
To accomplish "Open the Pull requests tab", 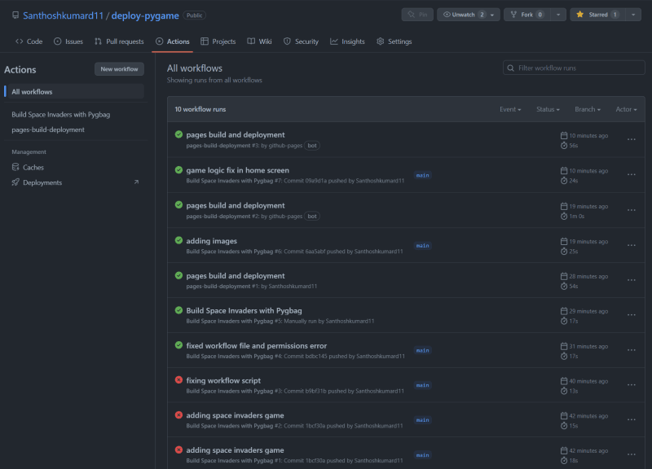I will pyautogui.click(x=119, y=42).
